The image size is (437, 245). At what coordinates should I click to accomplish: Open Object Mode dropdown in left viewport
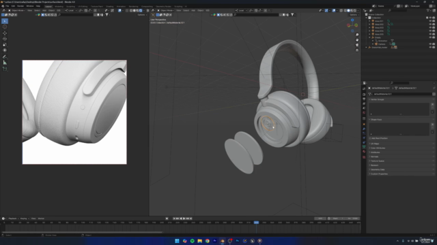(x=17, y=11)
